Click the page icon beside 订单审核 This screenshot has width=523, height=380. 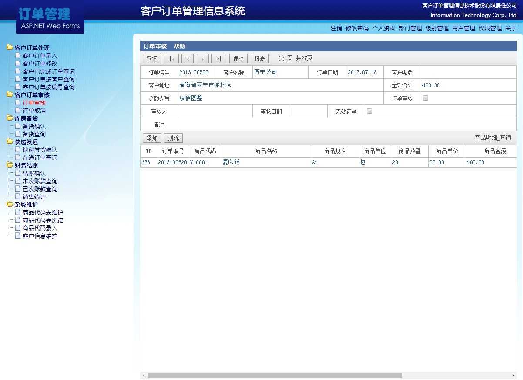pyautogui.click(x=18, y=102)
